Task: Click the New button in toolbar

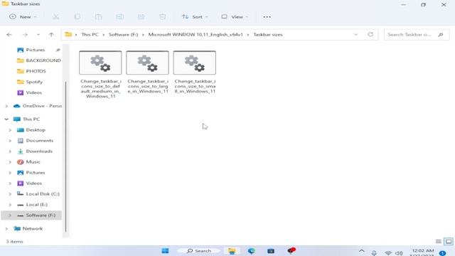Action: (23, 17)
